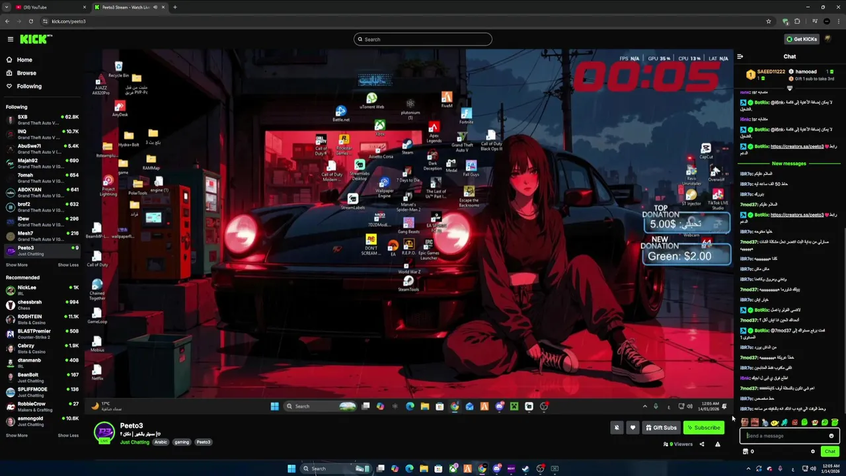Mute tab via audio icon on Peeto3 tab
Viewport: 846px width, 476px height.
pyautogui.click(x=155, y=7)
